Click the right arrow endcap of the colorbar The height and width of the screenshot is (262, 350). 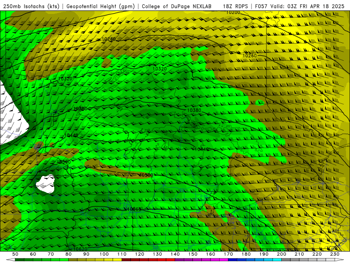339,260
